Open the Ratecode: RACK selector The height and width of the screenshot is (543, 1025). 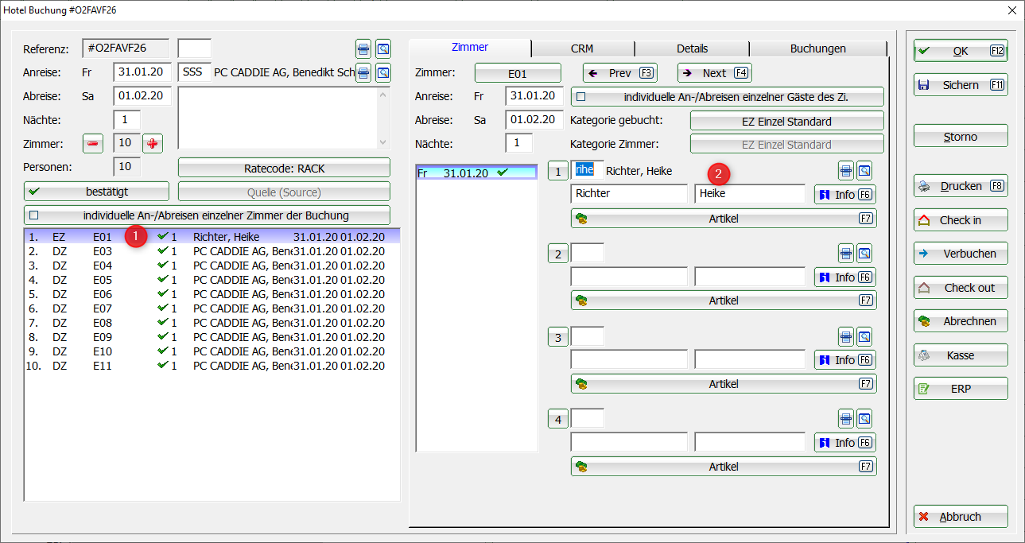[284, 168]
